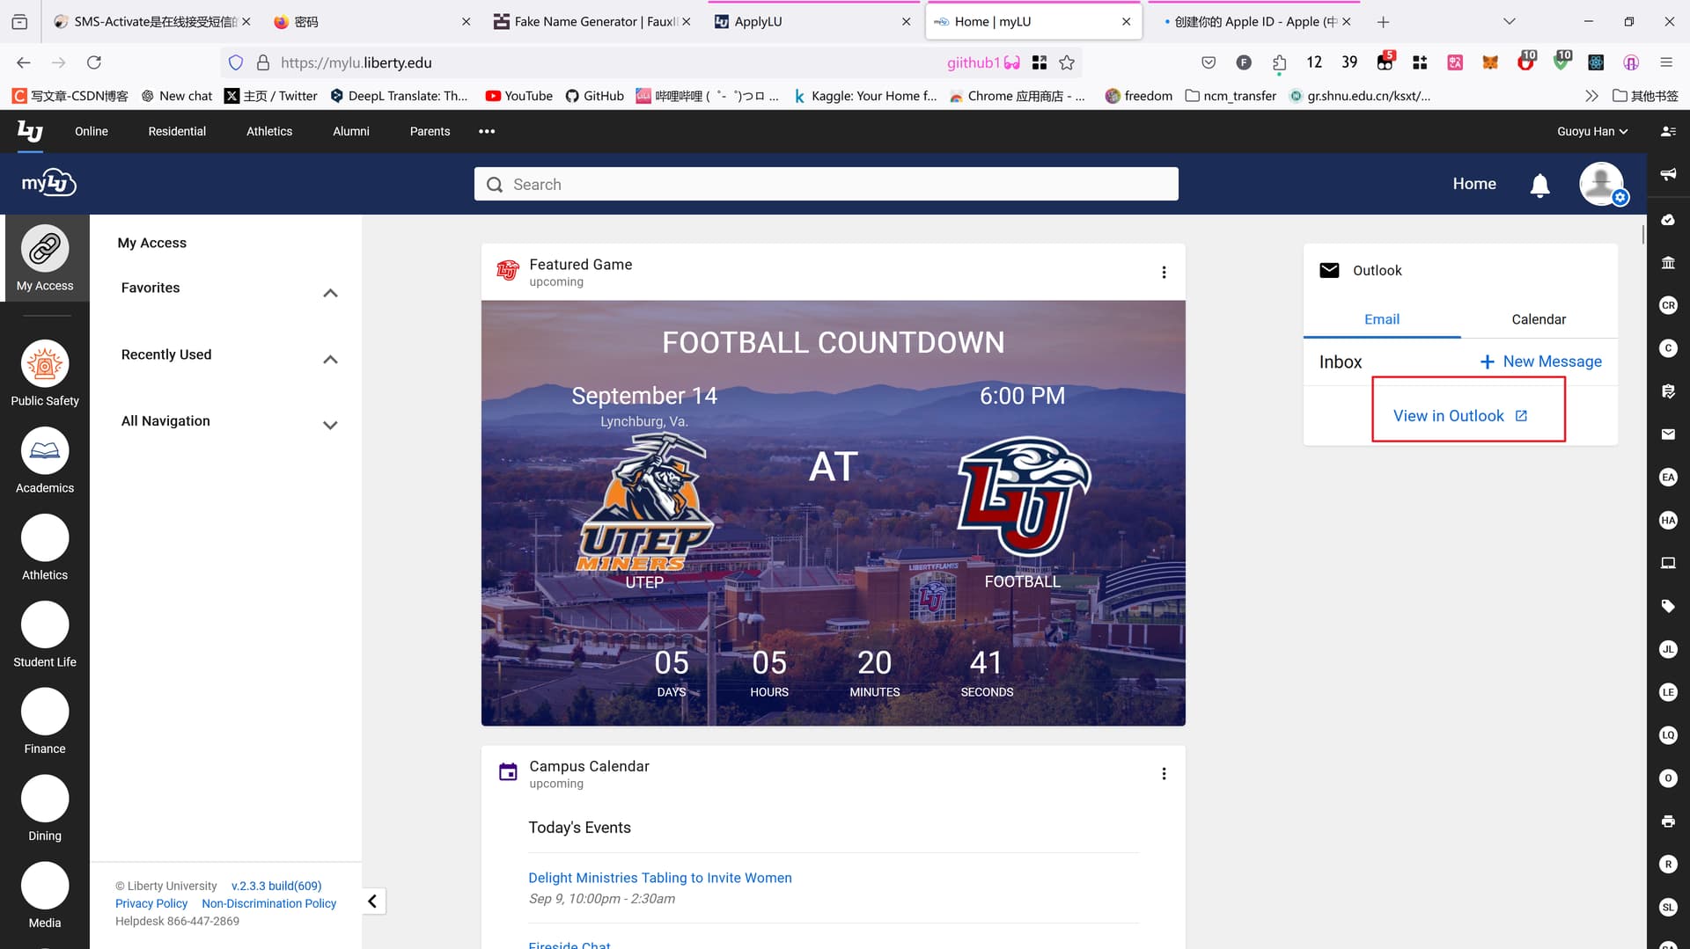The height and width of the screenshot is (949, 1690).
Task: Open the Athletics sidebar item
Action: click(45, 548)
